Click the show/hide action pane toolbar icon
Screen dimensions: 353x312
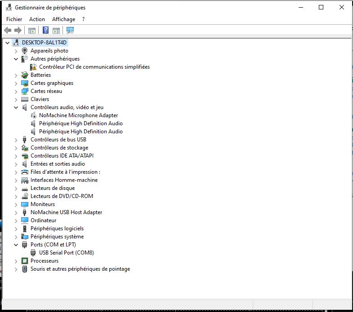tap(56, 31)
